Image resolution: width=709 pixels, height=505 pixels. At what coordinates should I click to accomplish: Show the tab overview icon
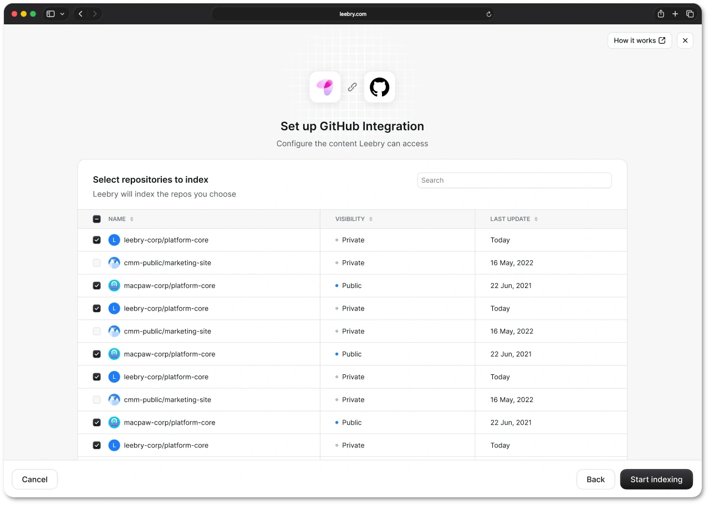click(690, 14)
